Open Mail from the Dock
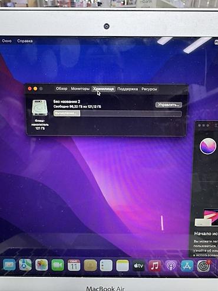 coord(9,265)
